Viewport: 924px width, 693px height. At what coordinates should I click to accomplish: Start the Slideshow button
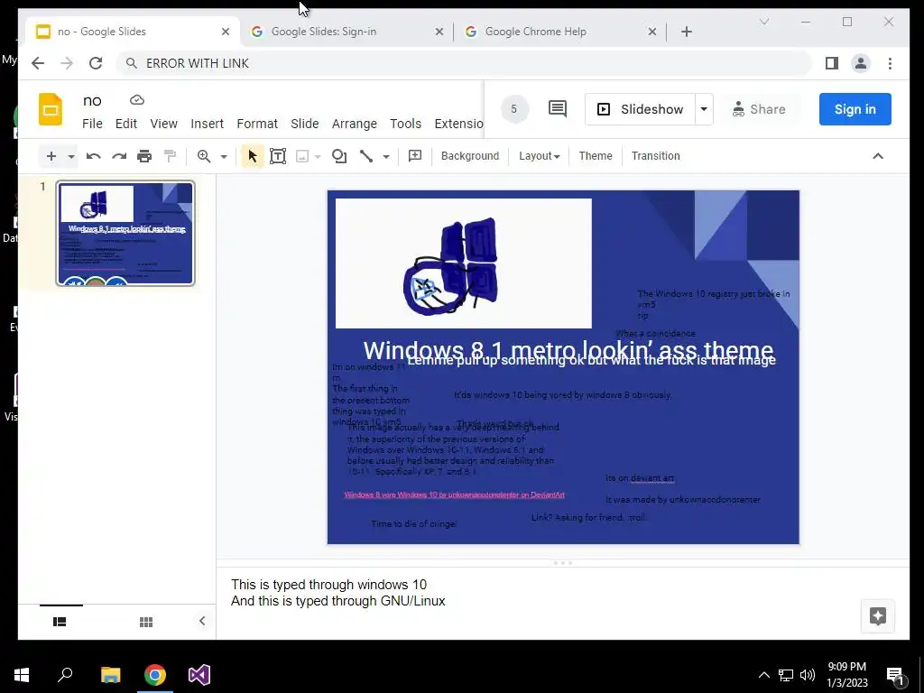click(x=641, y=109)
